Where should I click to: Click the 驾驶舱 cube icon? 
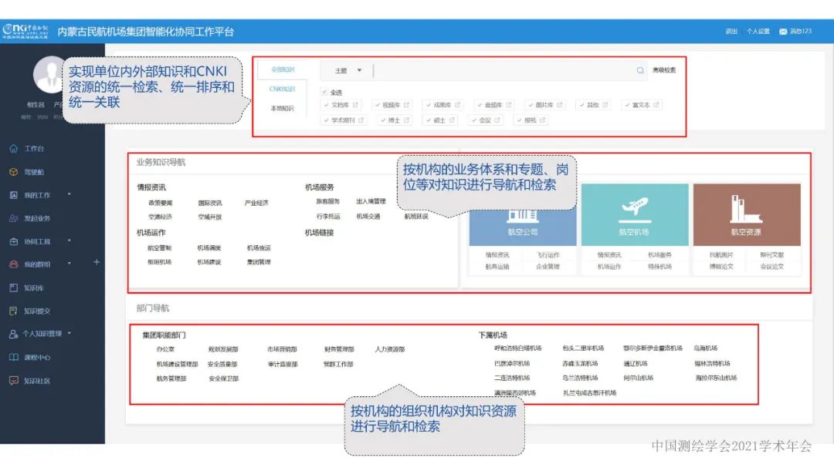click(13, 172)
